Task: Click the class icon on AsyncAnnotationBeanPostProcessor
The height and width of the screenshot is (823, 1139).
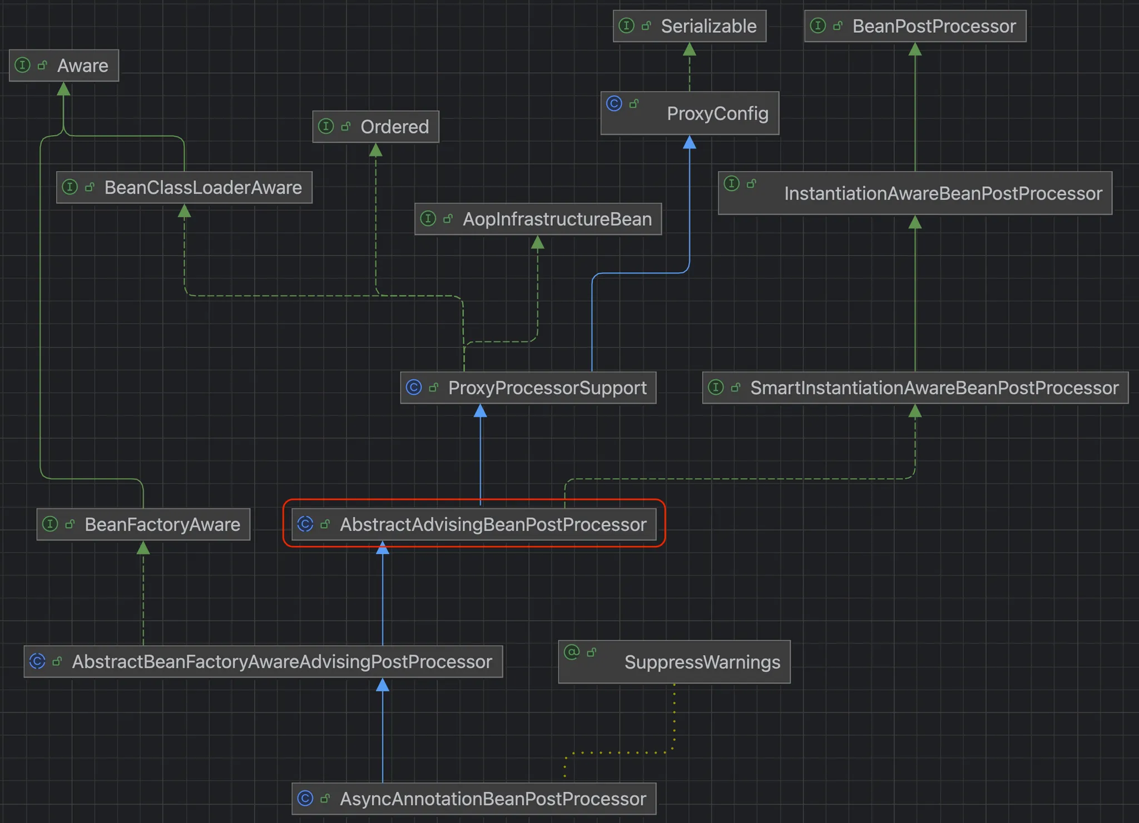Action: [305, 799]
